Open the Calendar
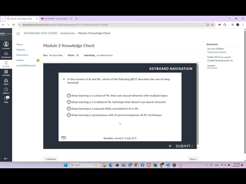This screenshot has height=184, width=246. [6, 73]
